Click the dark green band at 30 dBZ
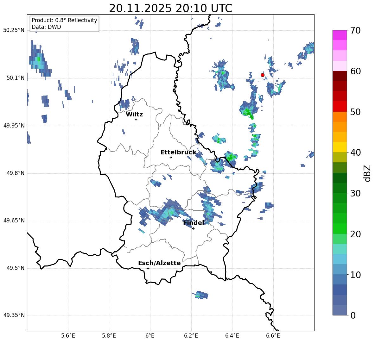375x342 pixels. tap(340, 188)
